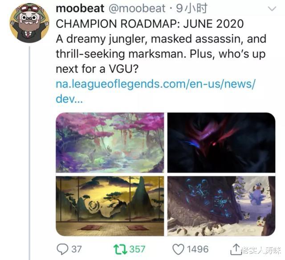Tap the green retweet arrows icon
The image size is (285, 260).
tap(120, 249)
